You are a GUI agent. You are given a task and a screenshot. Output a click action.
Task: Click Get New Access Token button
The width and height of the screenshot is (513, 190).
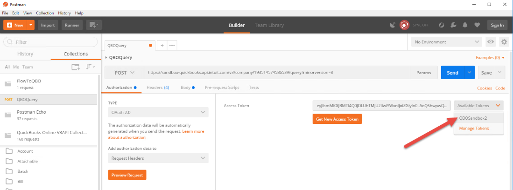click(337, 119)
